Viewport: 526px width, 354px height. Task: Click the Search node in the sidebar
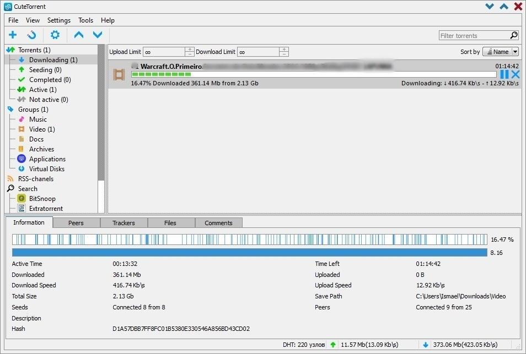click(x=28, y=189)
